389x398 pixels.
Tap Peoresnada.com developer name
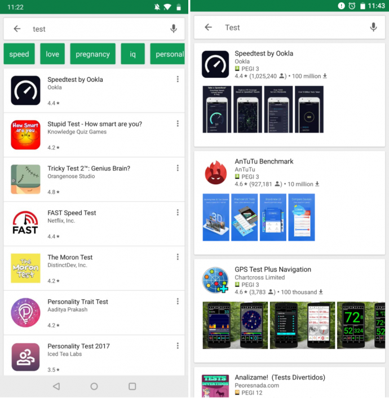coord(257,385)
